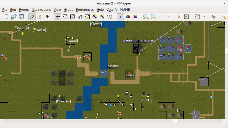Select the room raypick tool
Screen dimensions: 228x128
(x=65, y=17)
